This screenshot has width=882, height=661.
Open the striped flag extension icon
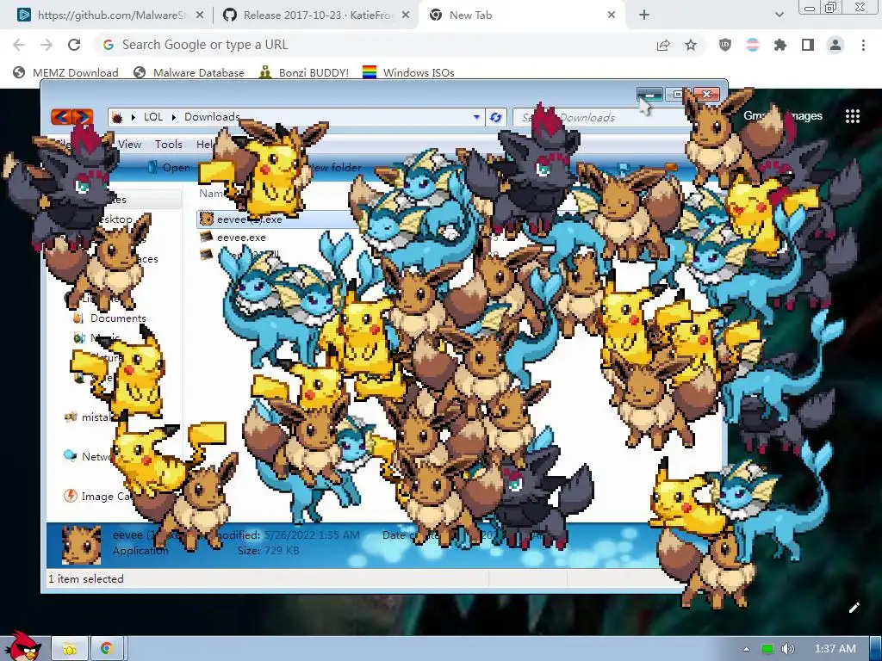point(753,45)
